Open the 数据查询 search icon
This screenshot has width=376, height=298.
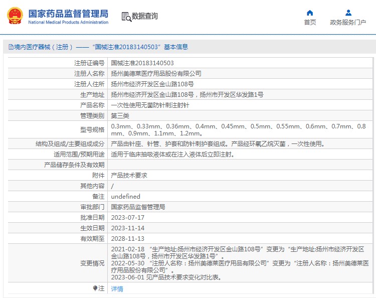(x=126, y=17)
